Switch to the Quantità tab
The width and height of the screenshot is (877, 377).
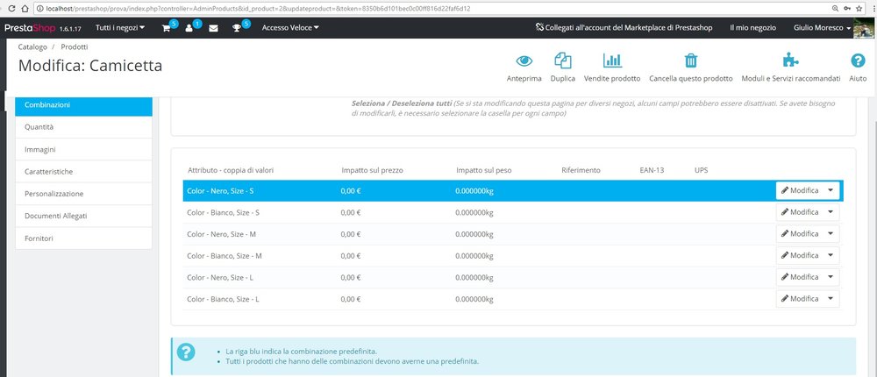coord(83,127)
